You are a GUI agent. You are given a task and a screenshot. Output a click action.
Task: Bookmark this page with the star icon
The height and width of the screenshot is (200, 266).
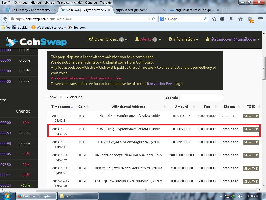click(x=214, y=19)
